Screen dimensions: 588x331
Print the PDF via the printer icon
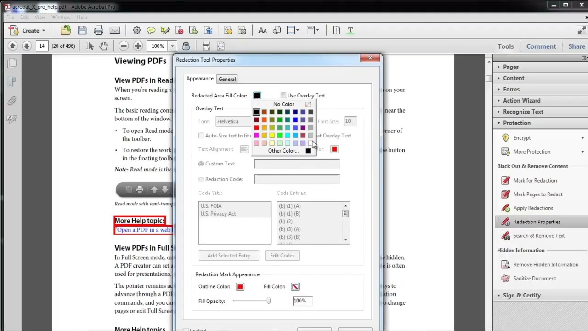[x=98, y=30]
